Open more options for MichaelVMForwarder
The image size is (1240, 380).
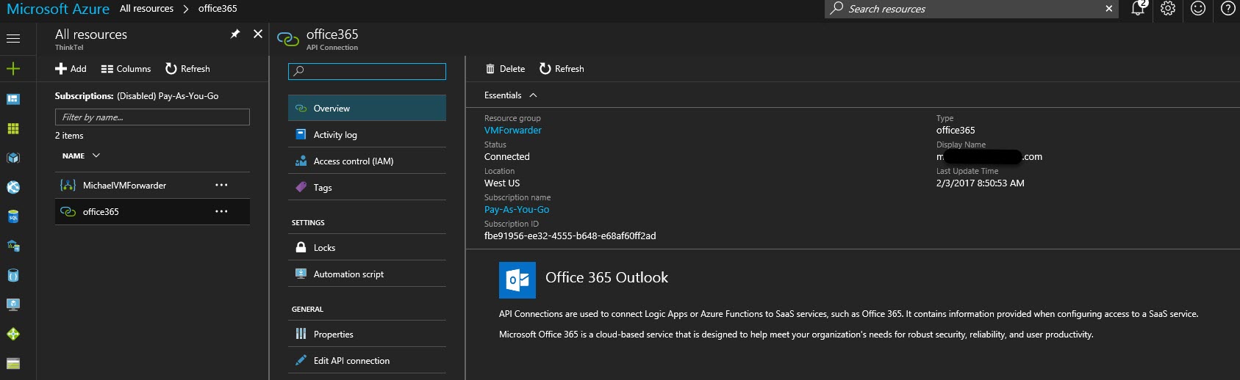click(221, 185)
